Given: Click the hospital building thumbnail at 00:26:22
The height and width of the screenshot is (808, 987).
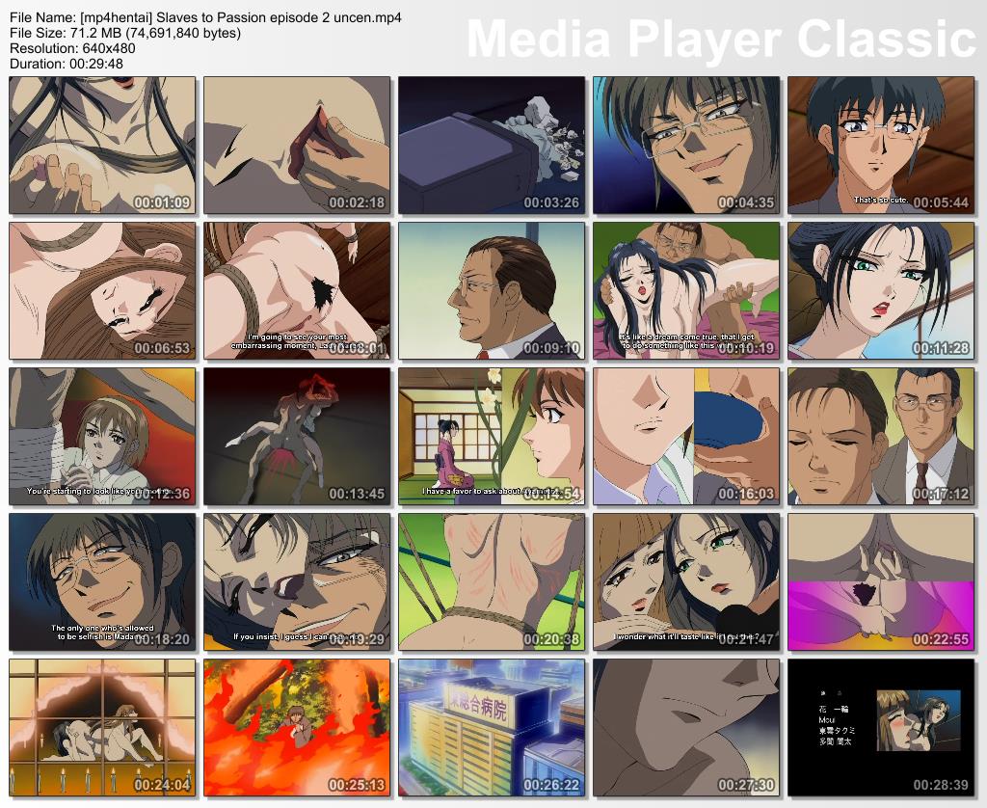Looking at the screenshot, I should pos(492,728).
